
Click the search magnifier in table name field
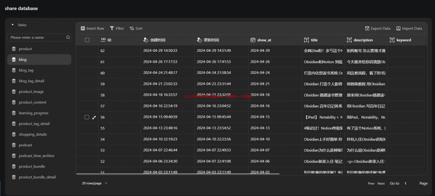pos(68,37)
